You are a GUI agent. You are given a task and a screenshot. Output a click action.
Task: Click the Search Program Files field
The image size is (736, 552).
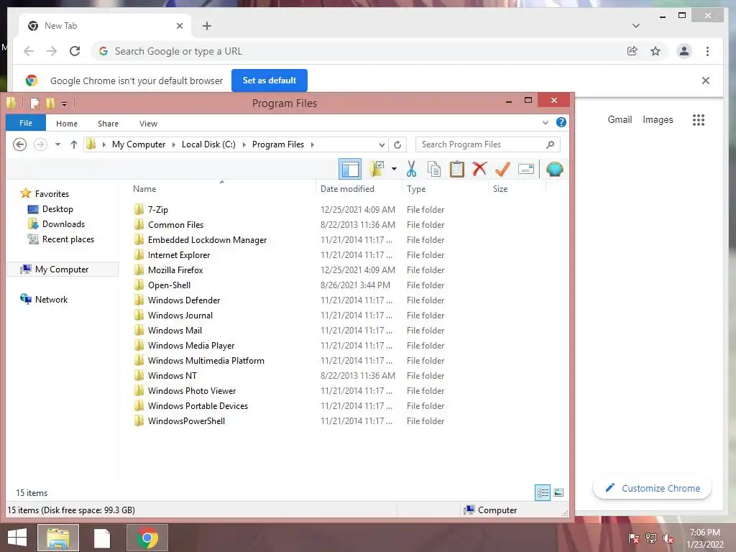[488, 144]
